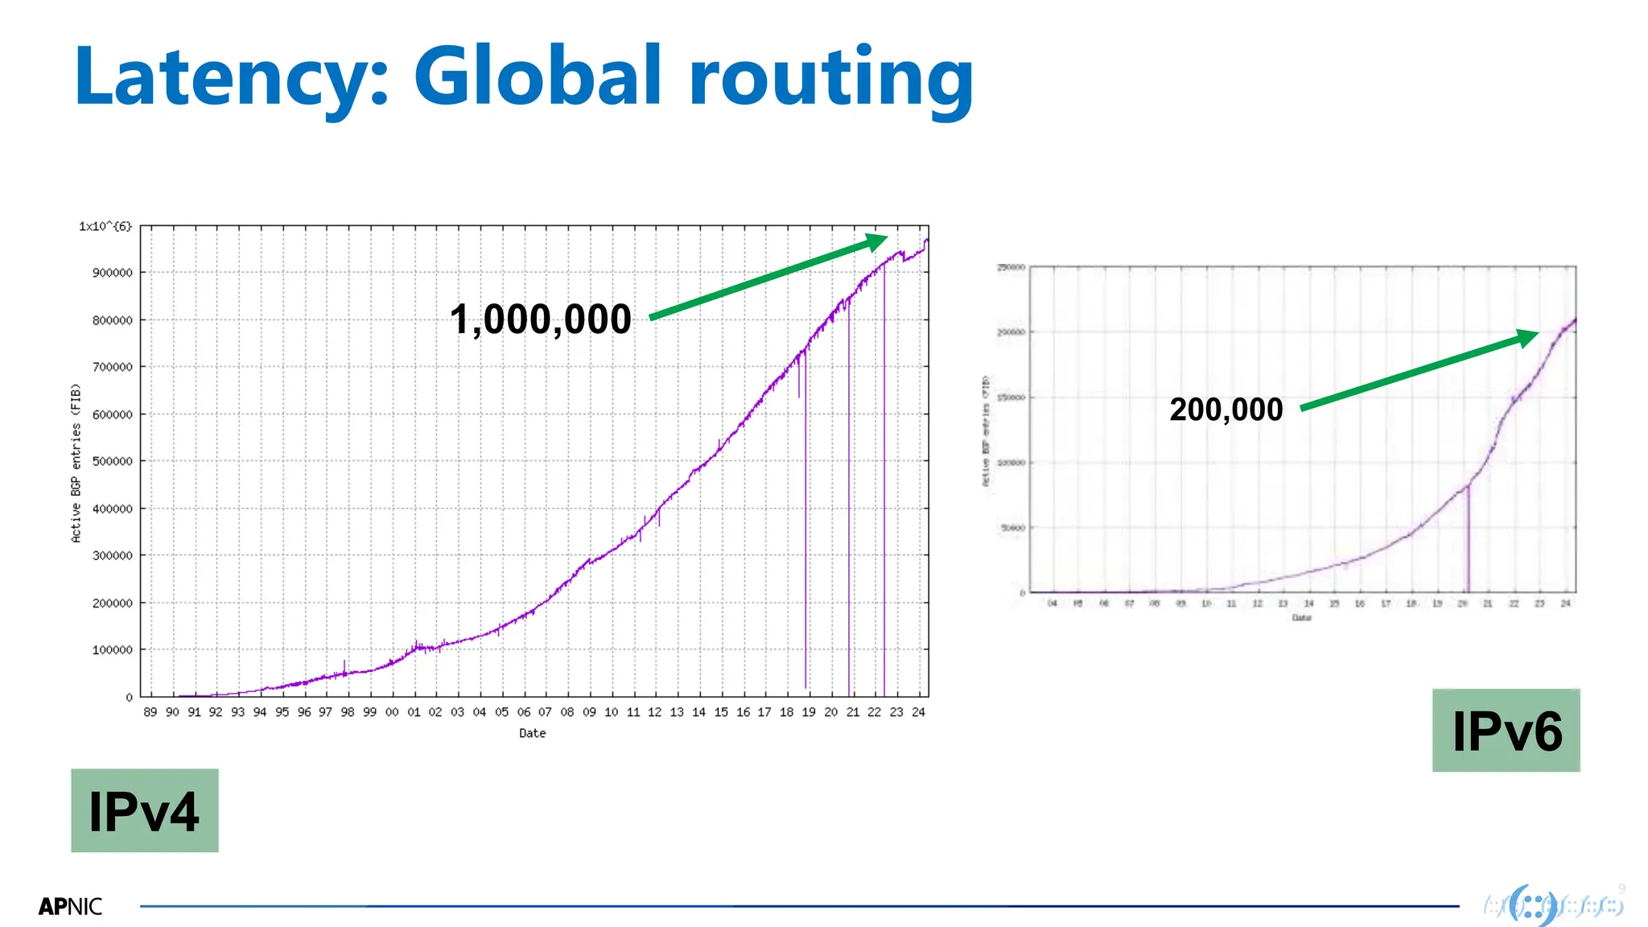The width and height of the screenshot is (1648, 927).
Task: Click the '900000' y-axis tick label
Action: pyautogui.click(x=113, y=273)
